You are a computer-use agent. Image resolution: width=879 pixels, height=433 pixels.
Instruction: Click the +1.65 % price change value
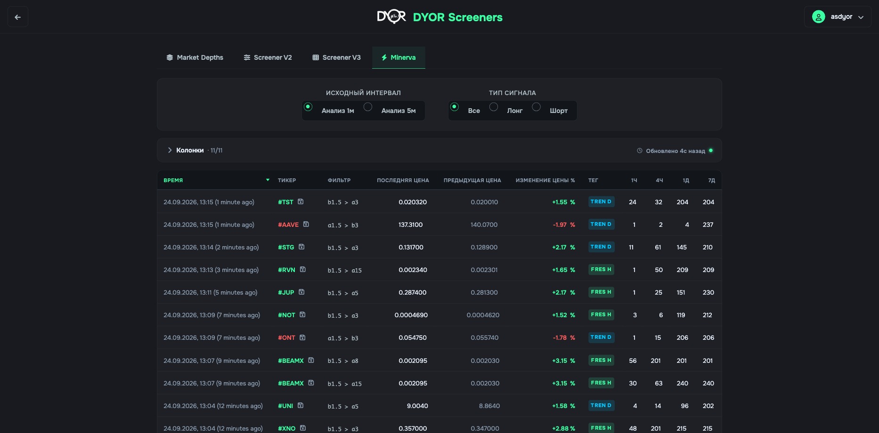click(x=564, y=270)
